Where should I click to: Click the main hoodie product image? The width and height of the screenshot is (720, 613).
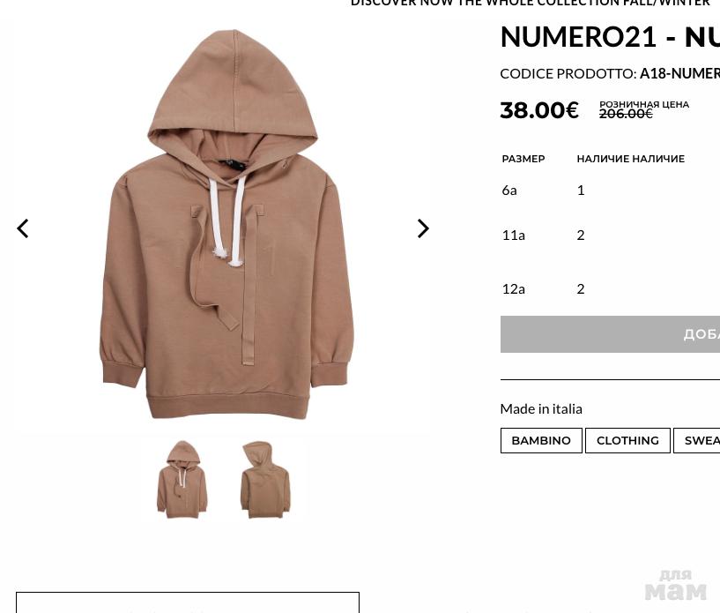pyautogui.click(x=226, y=225)
